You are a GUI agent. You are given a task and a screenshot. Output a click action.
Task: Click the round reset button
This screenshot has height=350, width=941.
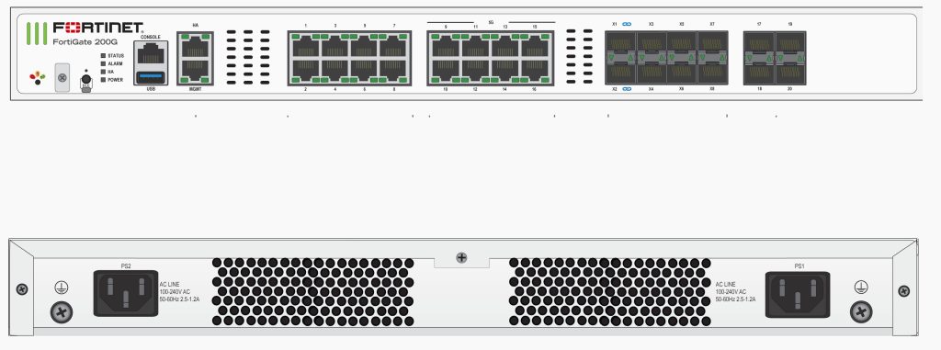pos(85,79)
